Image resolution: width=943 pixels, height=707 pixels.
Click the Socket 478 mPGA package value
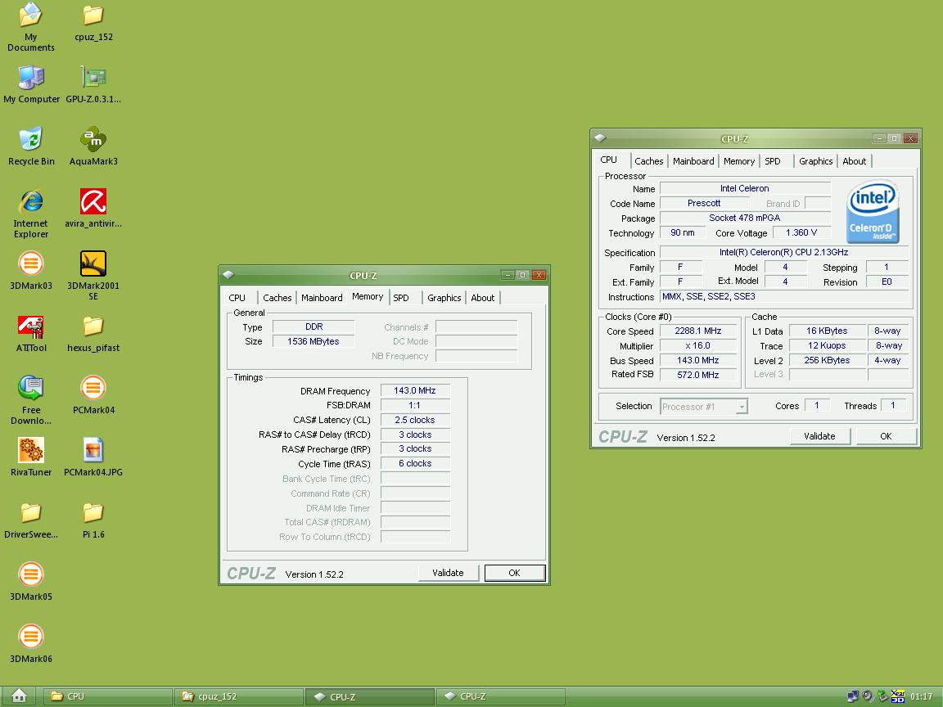745,218
